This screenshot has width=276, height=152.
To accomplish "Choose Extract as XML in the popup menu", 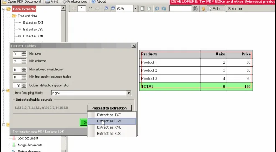I will point(112,127).
